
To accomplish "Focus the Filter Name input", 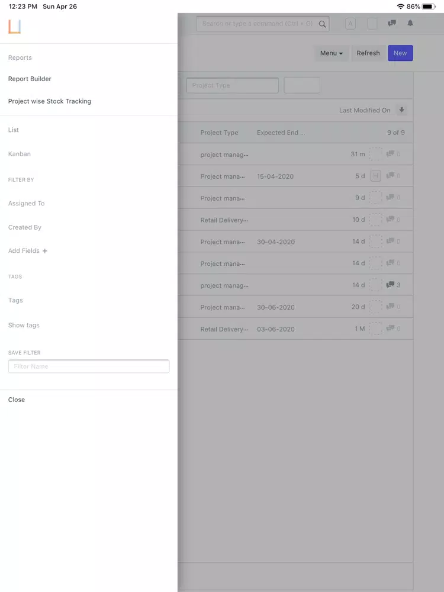I will [x=89, y=366].
